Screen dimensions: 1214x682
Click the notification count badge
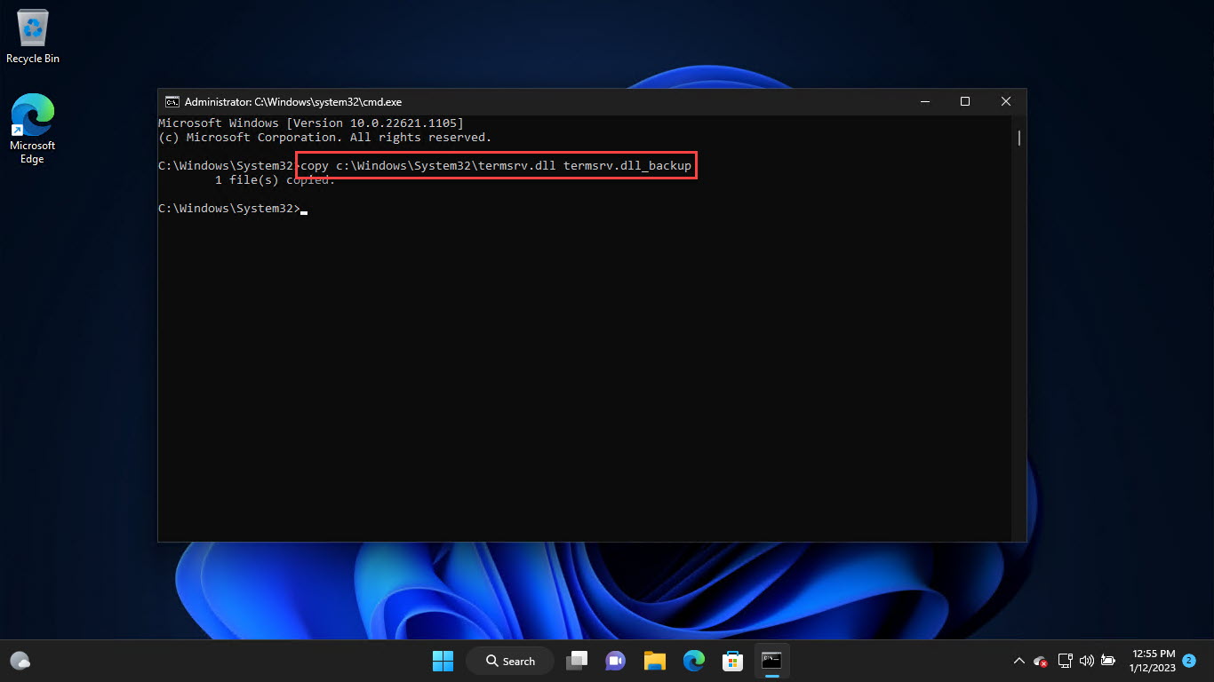point(1189,661)
